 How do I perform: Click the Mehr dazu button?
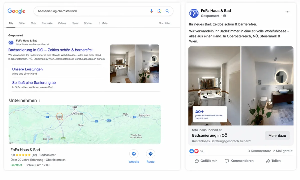pos(277,136)
